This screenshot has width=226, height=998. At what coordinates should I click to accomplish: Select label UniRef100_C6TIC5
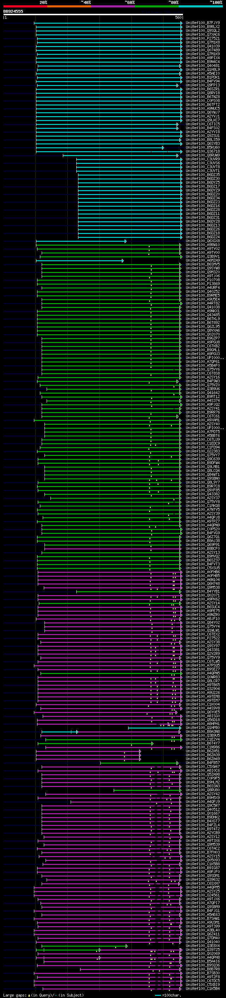coord(203,124)
